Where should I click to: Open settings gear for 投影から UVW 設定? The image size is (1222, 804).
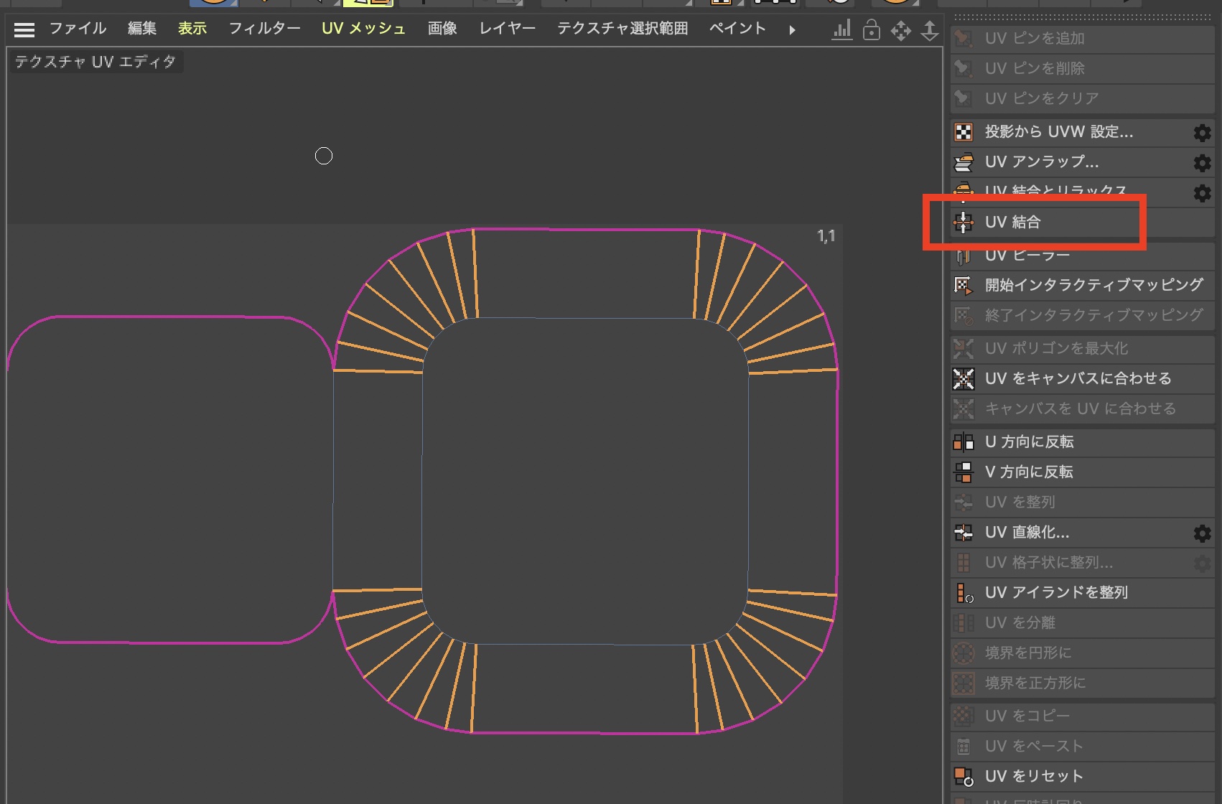[x=1202, y=133]
